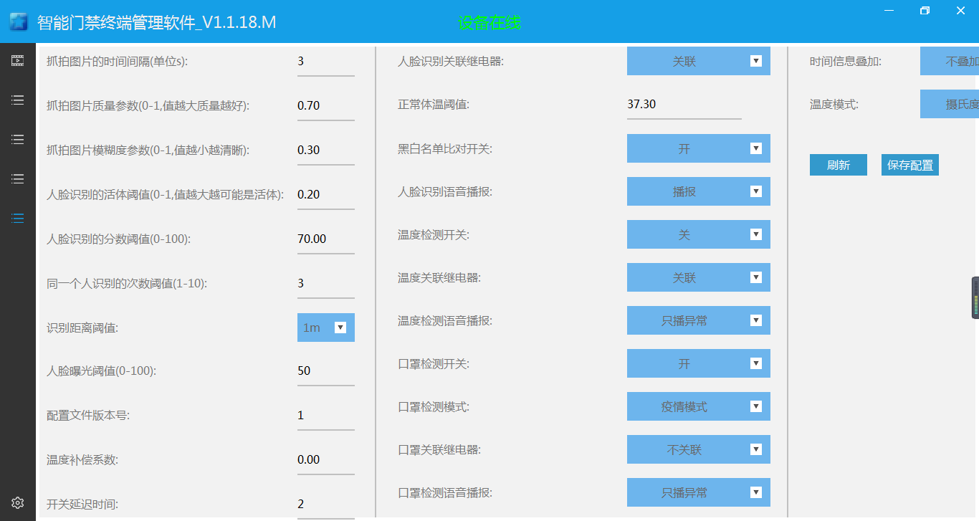Click the highlighted blue list icon in sidebar
Image resolution: width=979 pixels, height=521 pixels.
pos(18,219)
